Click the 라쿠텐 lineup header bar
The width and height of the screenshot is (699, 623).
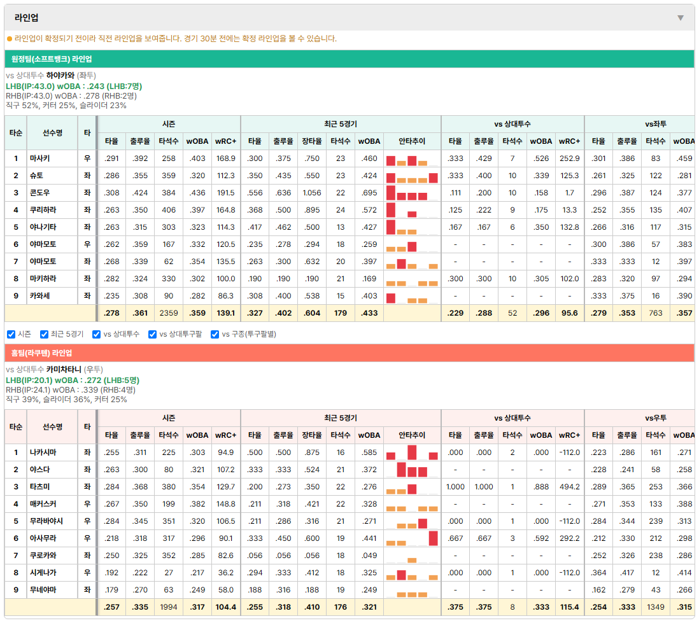coord(349,353)
